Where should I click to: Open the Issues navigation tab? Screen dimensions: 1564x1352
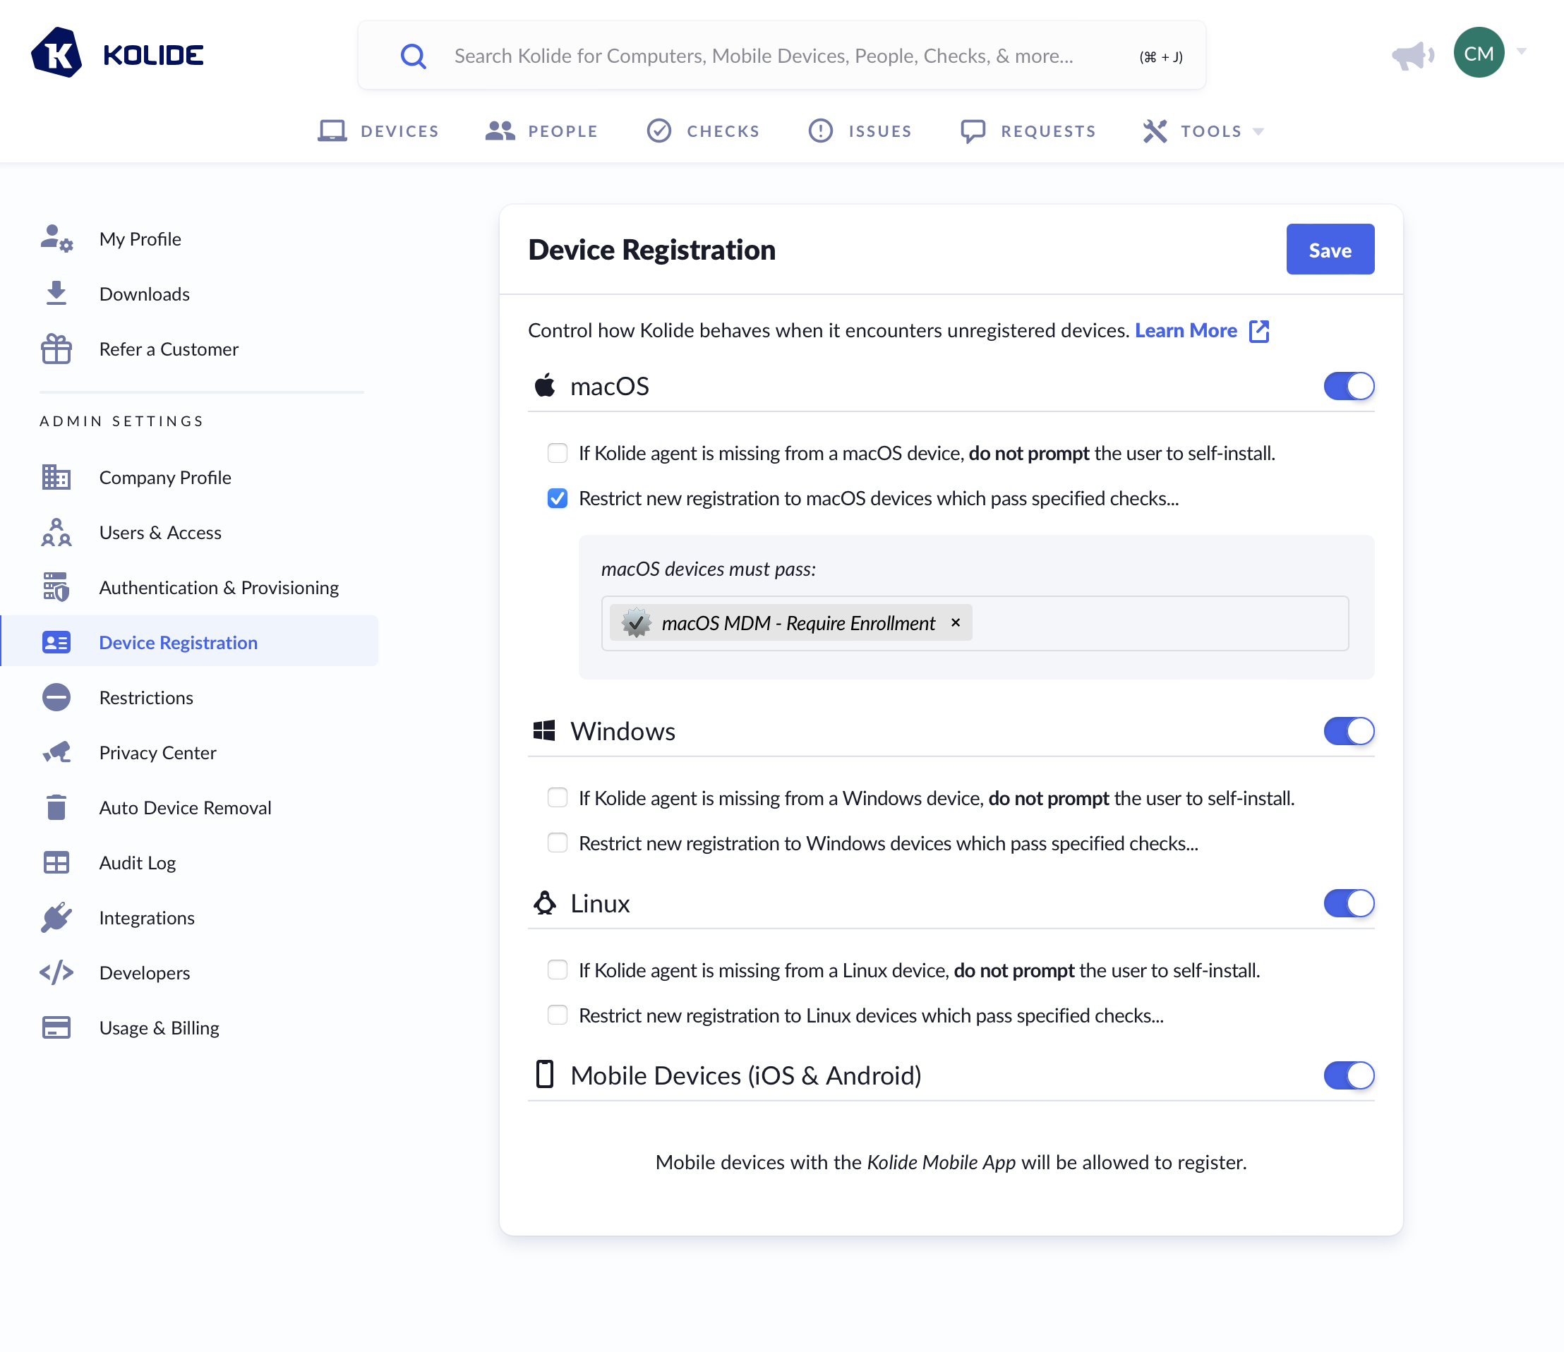click(860, 131)
